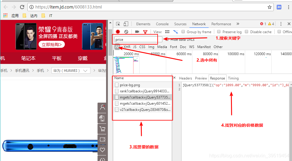This screenshot has width=292, height=161.
Task: Show the request Preview tab
Action: pos(201,78)
